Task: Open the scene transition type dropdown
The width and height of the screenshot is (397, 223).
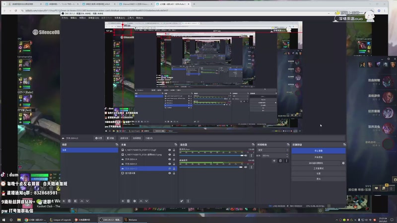Action: click(x=273, y=150)
